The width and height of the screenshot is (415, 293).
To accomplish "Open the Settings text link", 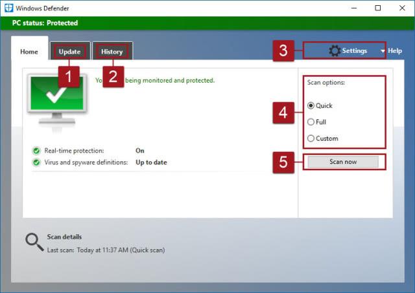I will pos(355,50).
